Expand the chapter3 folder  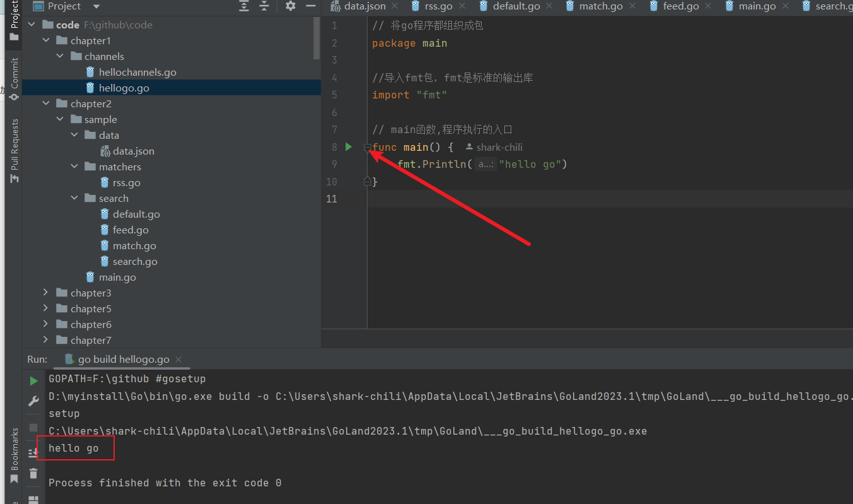click(45, 293)
